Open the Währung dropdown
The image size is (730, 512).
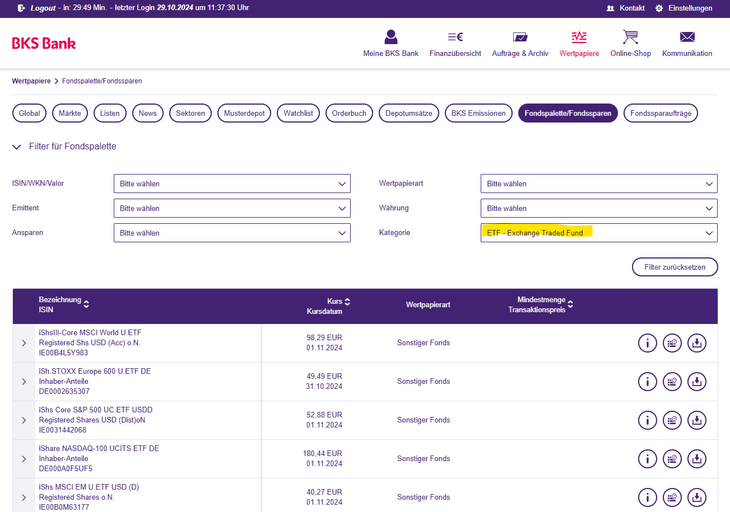click(x=599, y=208)
